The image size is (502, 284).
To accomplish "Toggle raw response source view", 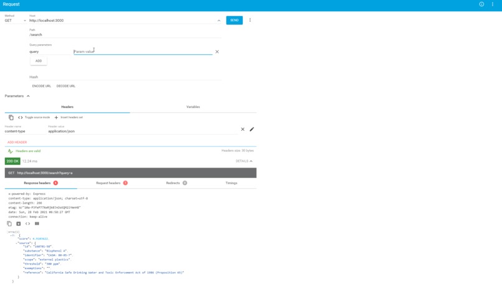I will click(x=27, y=224).
